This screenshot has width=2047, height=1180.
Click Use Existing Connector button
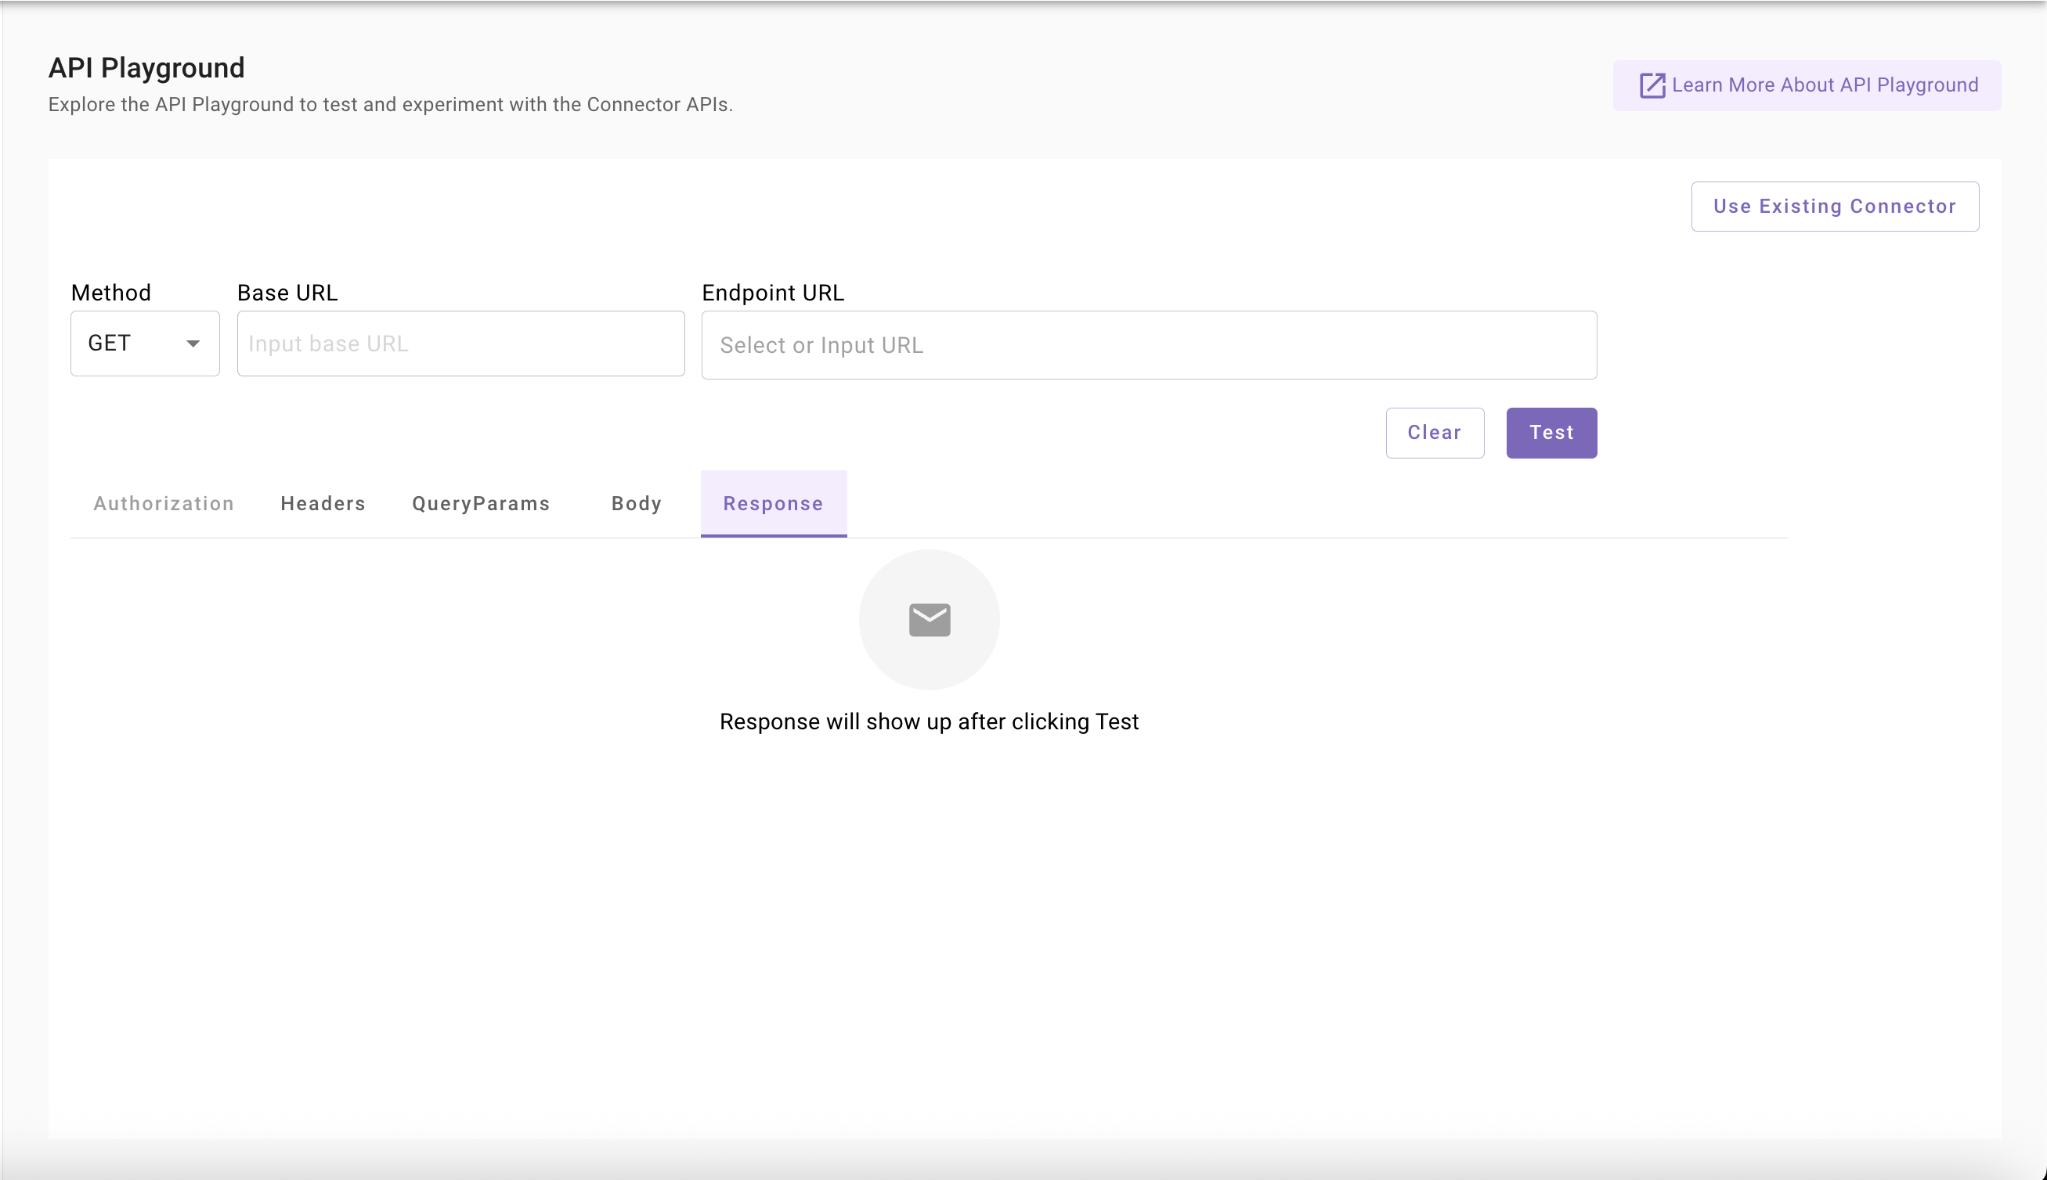pos(1835,207)
